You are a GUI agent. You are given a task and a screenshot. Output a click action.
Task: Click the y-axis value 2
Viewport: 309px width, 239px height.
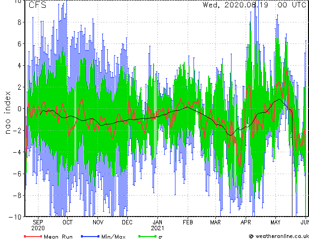click(x=19, y=87)
